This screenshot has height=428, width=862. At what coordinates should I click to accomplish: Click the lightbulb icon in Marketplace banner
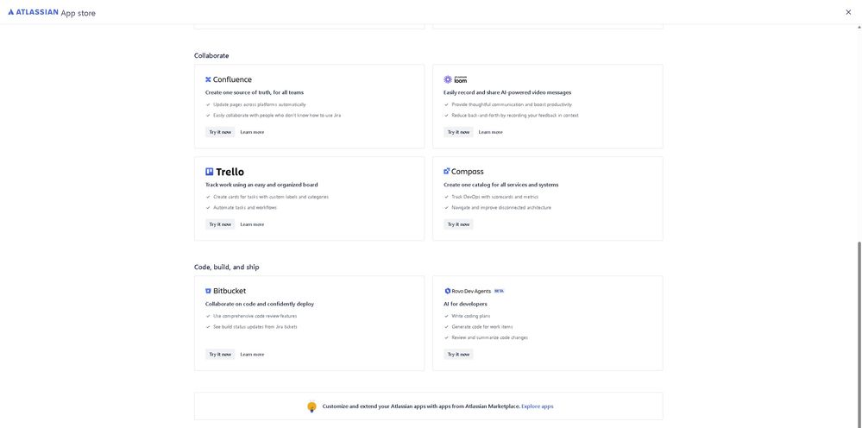311,406
